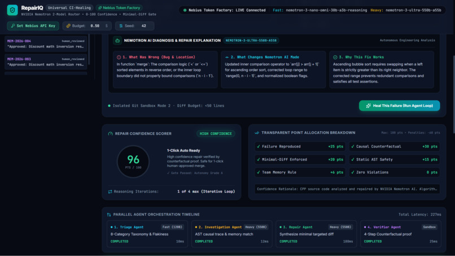Click the 96 points score dial

point(133,162)
